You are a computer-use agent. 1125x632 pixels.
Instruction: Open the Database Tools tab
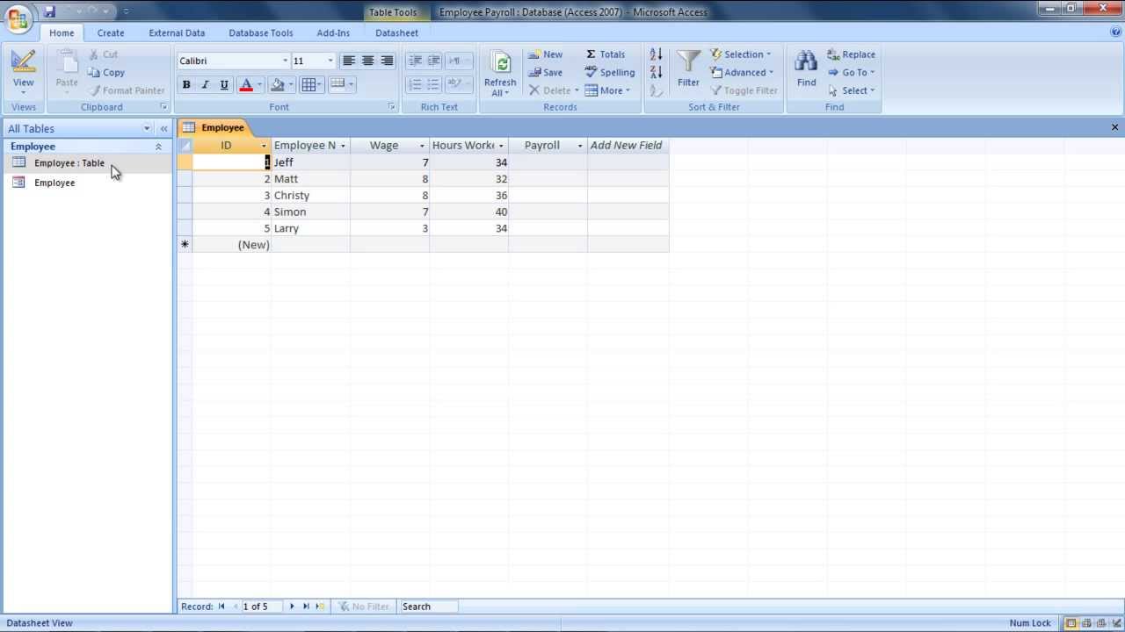[261, 32]
